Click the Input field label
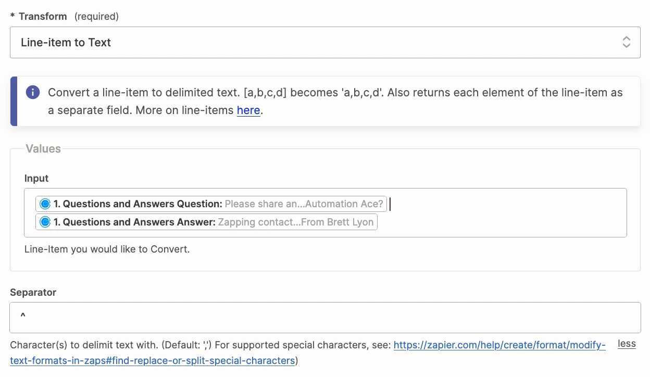 (36, 178)
